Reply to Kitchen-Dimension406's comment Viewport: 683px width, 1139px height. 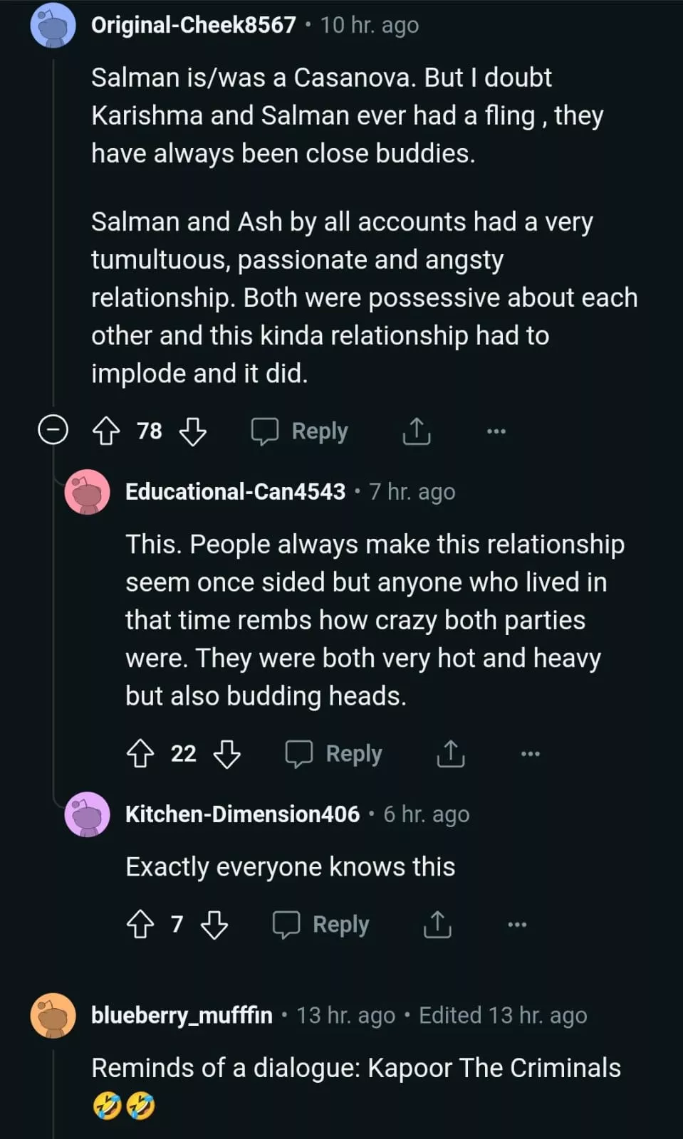click(321, 925)
